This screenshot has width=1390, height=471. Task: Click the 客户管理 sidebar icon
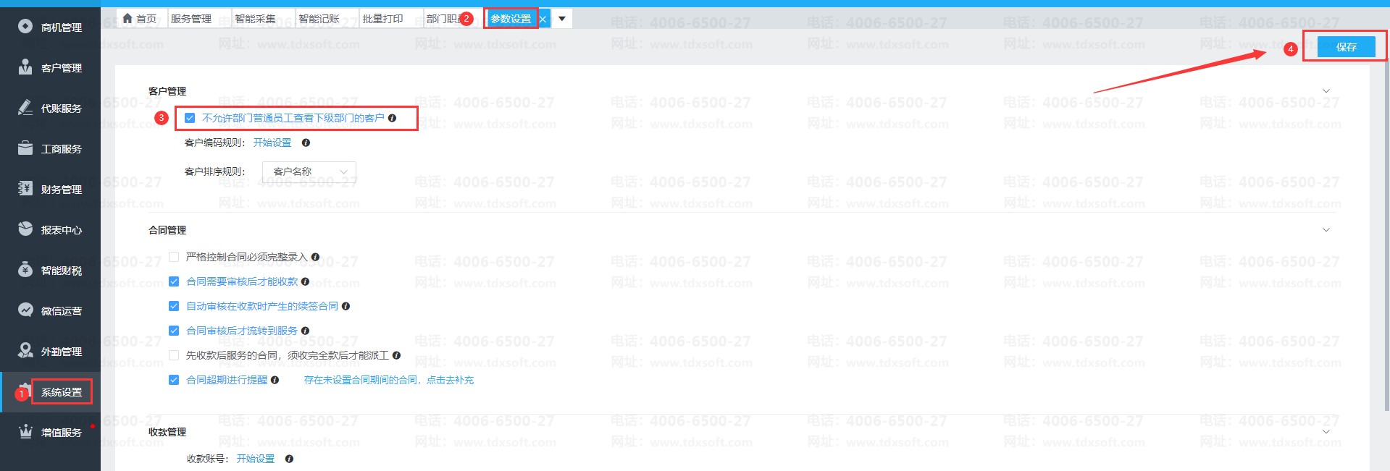pos(25,67)
